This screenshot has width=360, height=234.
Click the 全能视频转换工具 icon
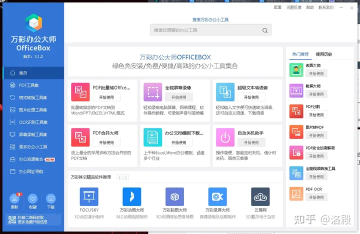click(296, 173)
